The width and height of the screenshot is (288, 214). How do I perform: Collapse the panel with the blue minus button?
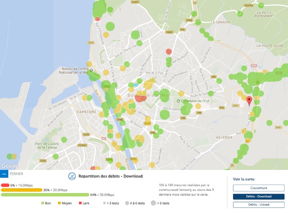(x=4, y=174)
